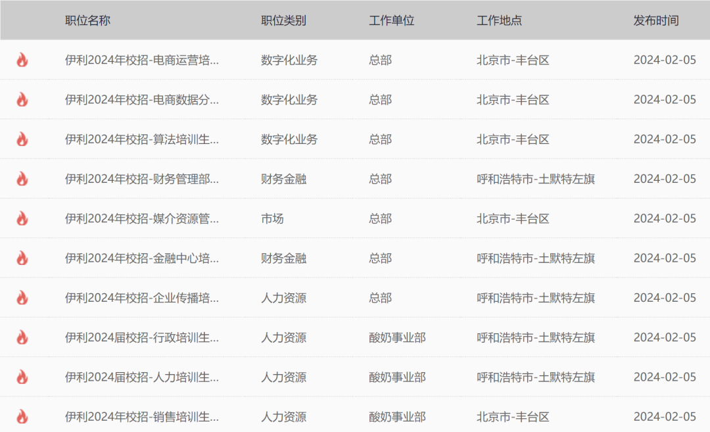Click 北京市-丰台区 in the 媒介资源管 row
The width and height of the screenshot is (710, 432).
(513, 218)
